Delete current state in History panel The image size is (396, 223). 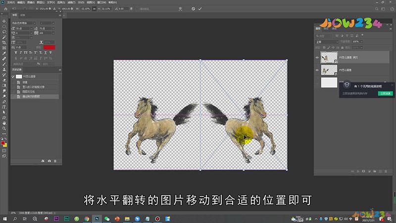(55, 161)
